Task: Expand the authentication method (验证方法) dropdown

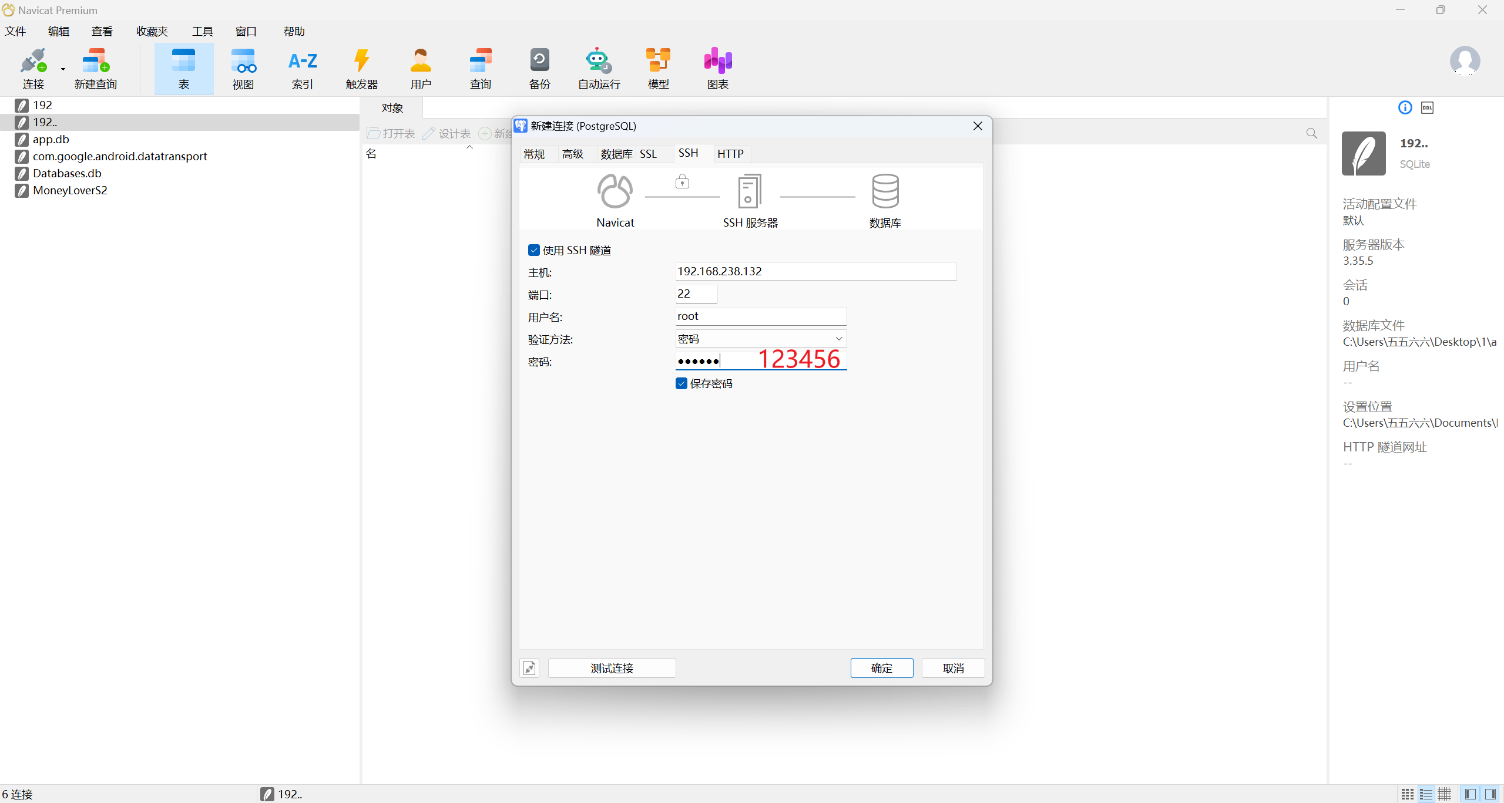Action: (838, 339)
